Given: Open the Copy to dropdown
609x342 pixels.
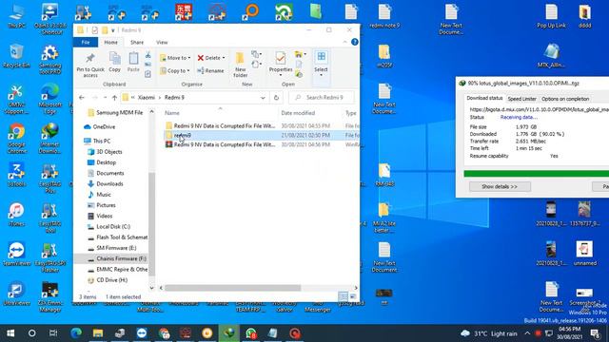Looking at the screenshot, I should pyautogui.click(x=175, y=70).
